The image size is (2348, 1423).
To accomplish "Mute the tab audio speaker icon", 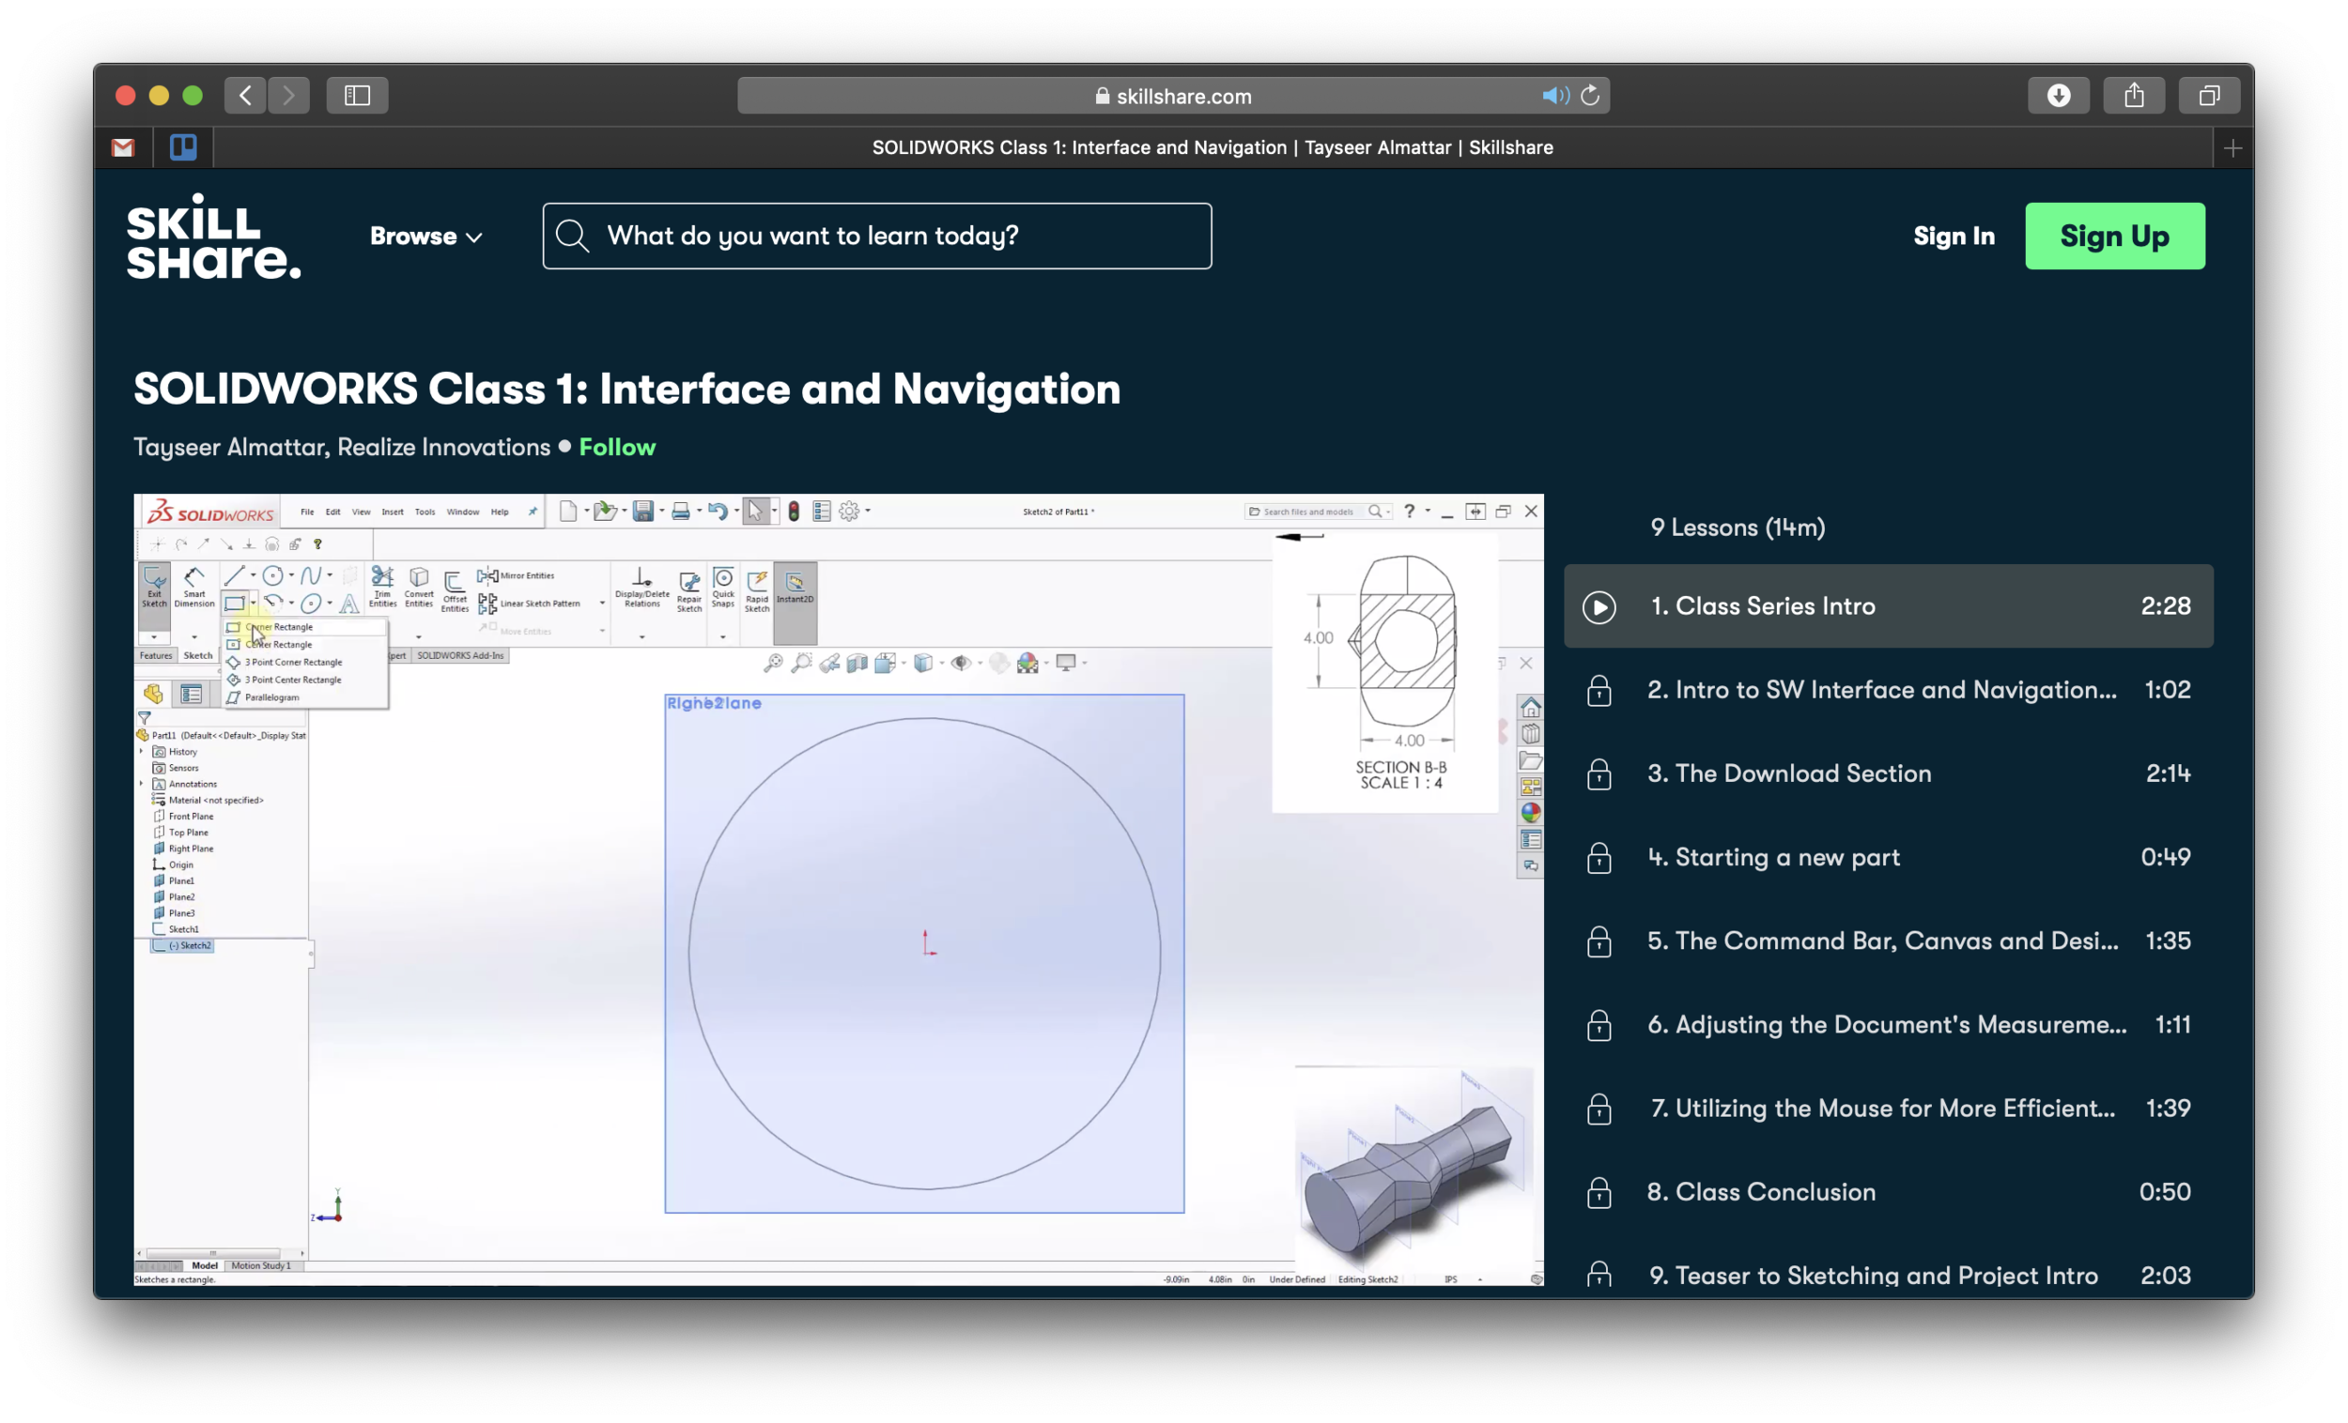I will 1554,95.
